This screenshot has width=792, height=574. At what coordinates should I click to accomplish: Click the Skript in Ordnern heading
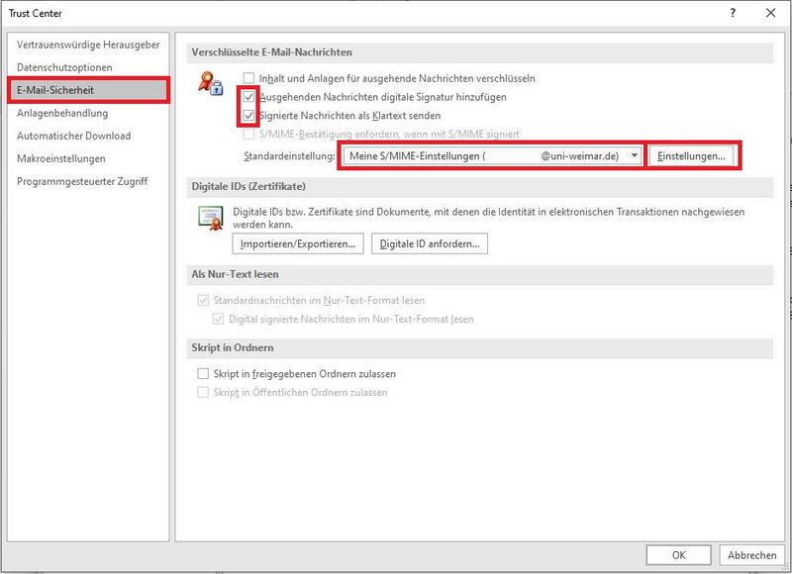tap(233, 347)
